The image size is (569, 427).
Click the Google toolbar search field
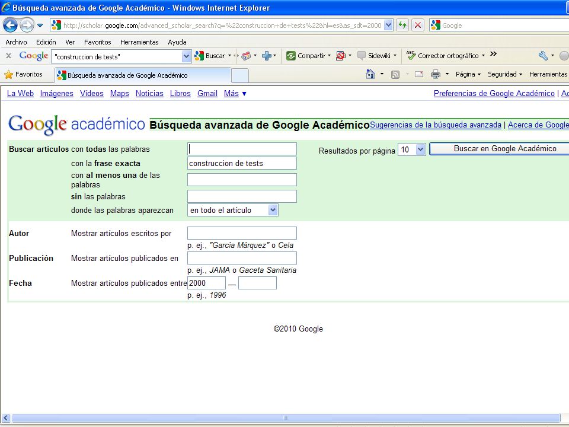(x=117, y=56)
